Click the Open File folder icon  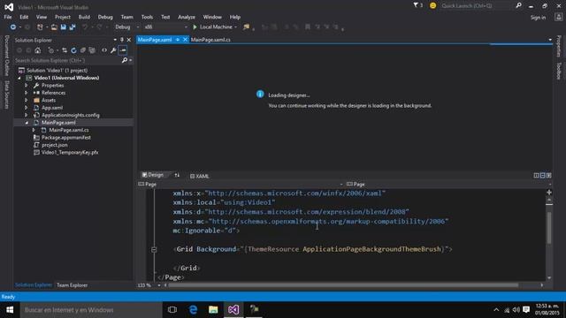coord(54,27)
